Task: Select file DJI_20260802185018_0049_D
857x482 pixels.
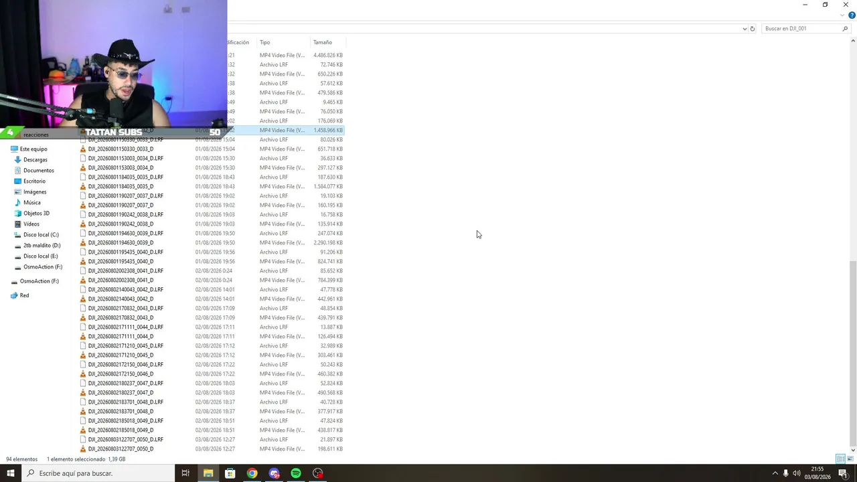Action: (x=121, y=430)
